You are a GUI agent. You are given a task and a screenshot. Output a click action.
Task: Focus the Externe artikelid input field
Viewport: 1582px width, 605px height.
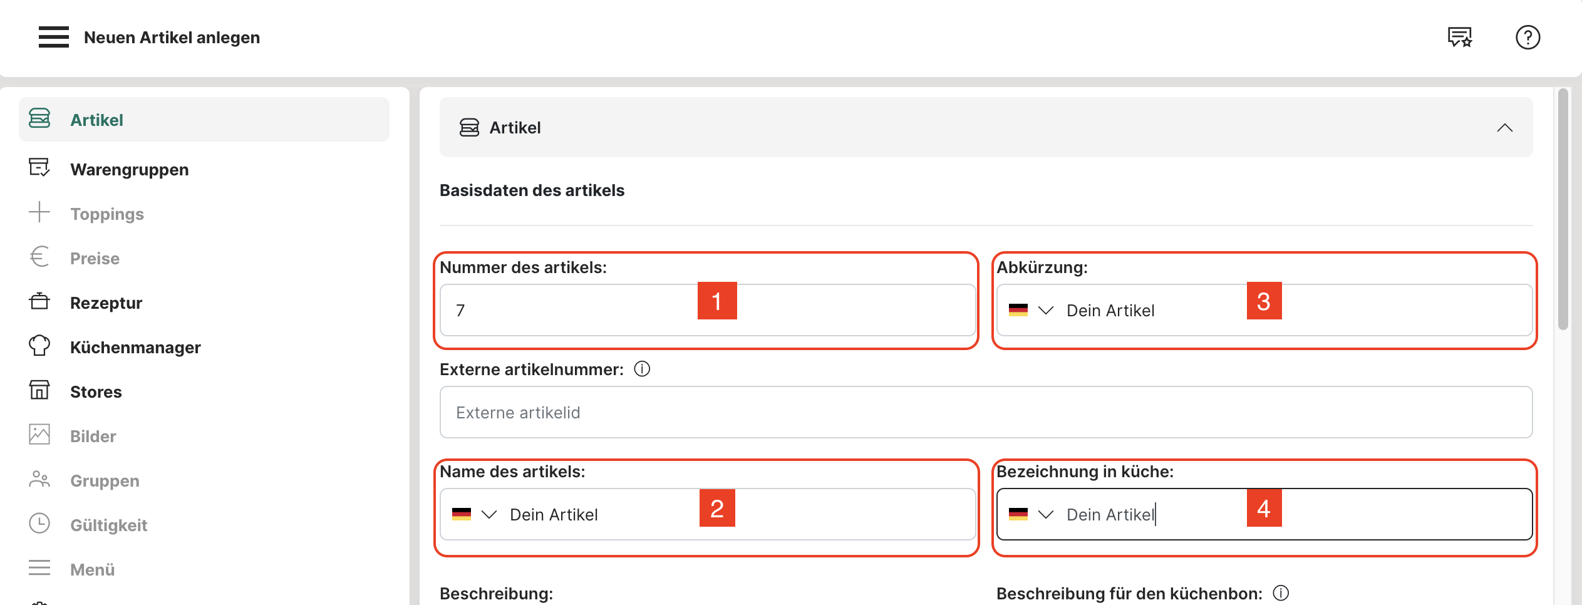986,412
